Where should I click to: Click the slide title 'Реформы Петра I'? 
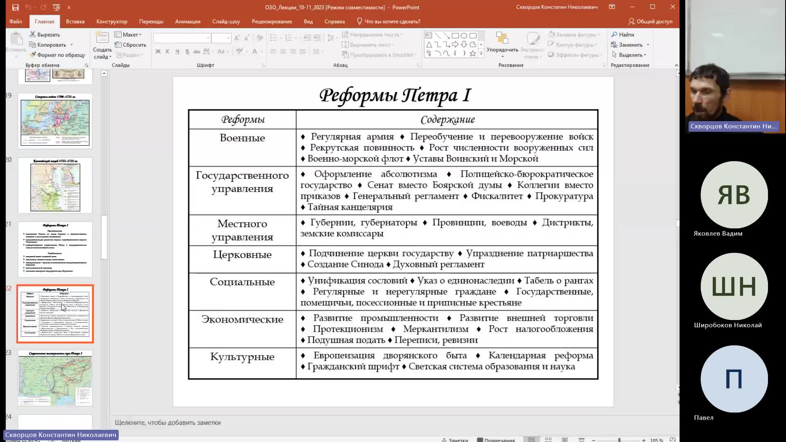click(395, 95)
